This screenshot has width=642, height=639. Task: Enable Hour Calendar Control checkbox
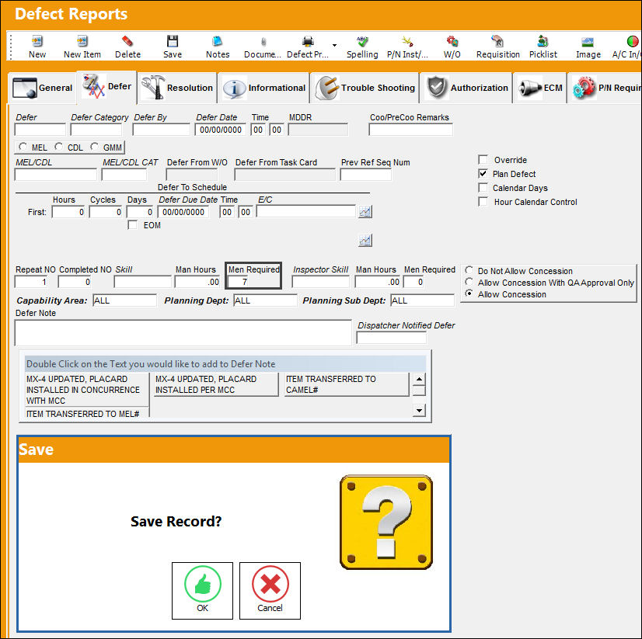point(483,201)
